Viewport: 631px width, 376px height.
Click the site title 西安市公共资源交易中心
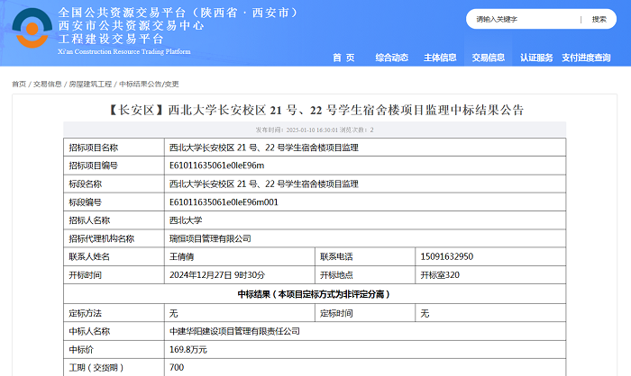(132, 26)
